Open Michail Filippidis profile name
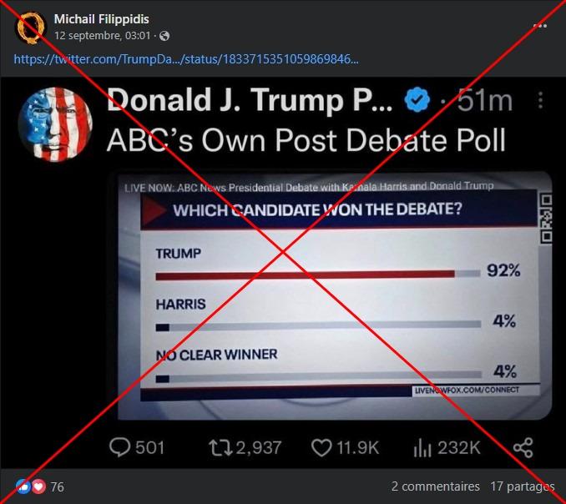This screenshot has height=504, width=566. [x=102, y=18]
